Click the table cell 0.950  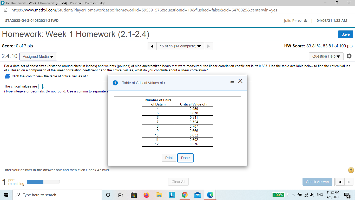(x=194, y=109)
